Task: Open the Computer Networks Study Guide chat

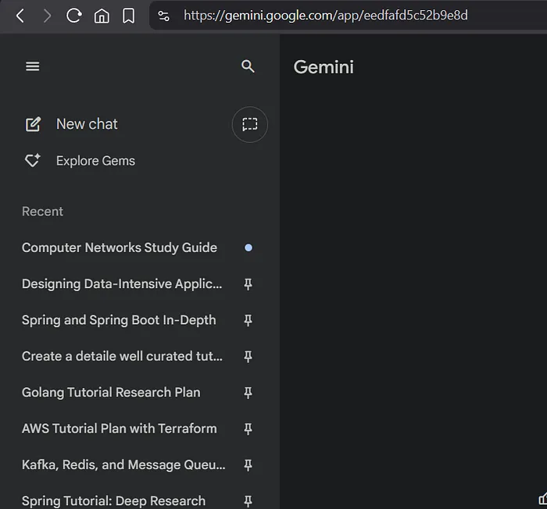Action: click(120, 247)
